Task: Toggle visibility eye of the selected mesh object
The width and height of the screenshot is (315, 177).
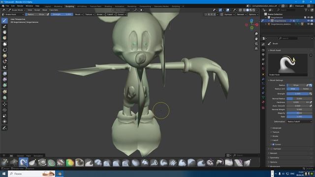Action: 309,21
